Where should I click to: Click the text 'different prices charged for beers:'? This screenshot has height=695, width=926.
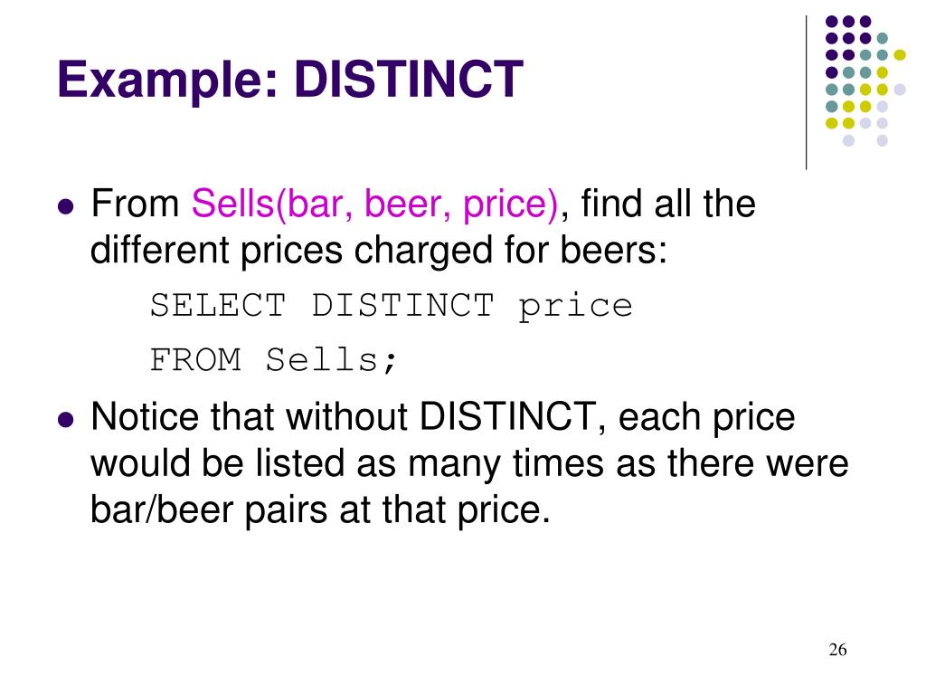379,251
